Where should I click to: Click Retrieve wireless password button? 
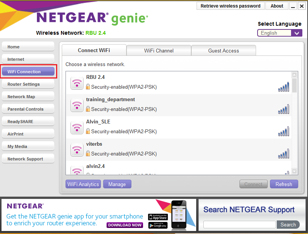pos(230,6)
